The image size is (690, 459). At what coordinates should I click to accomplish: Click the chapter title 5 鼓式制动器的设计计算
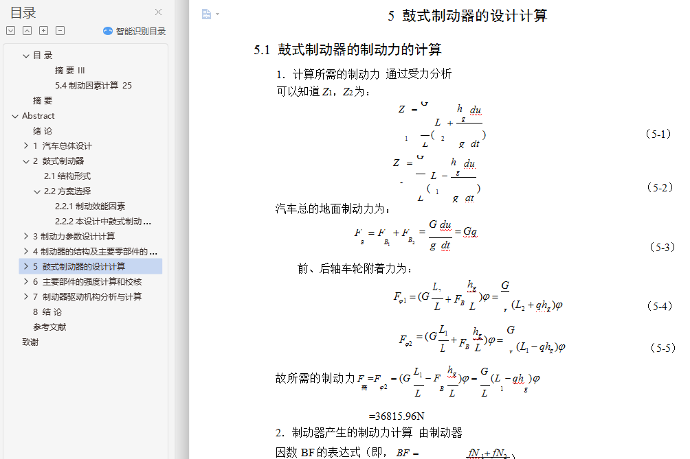pyautogui.click(x=467, y=16)
